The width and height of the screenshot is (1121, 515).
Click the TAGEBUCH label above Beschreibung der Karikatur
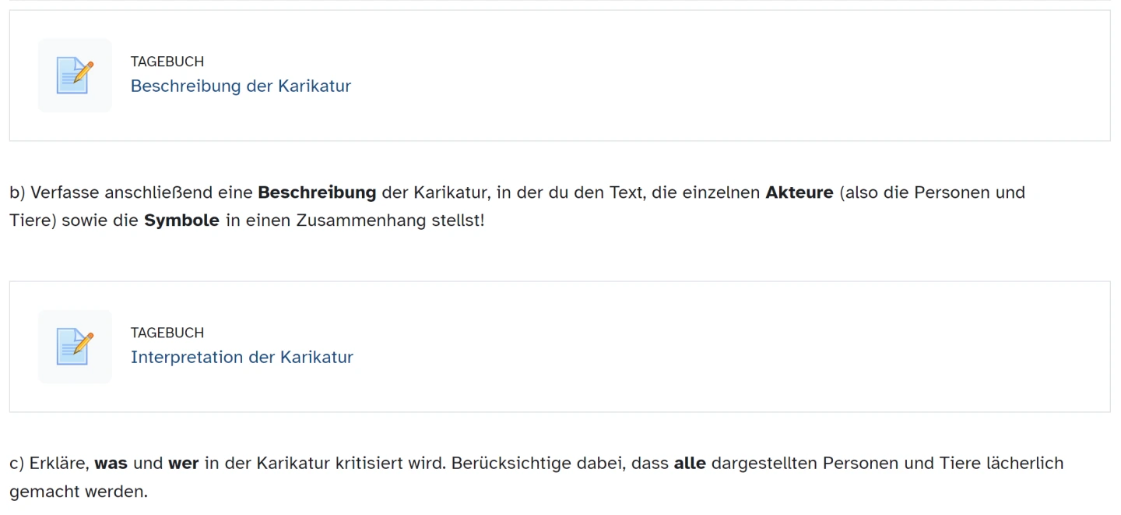(x=167, y=62)
